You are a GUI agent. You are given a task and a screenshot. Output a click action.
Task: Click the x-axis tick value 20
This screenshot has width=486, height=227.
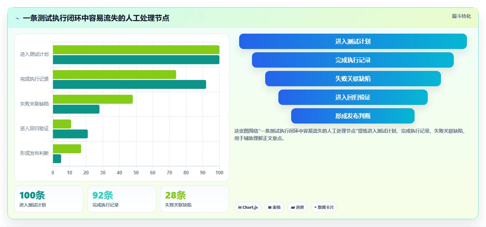click(x=86, y=173)
